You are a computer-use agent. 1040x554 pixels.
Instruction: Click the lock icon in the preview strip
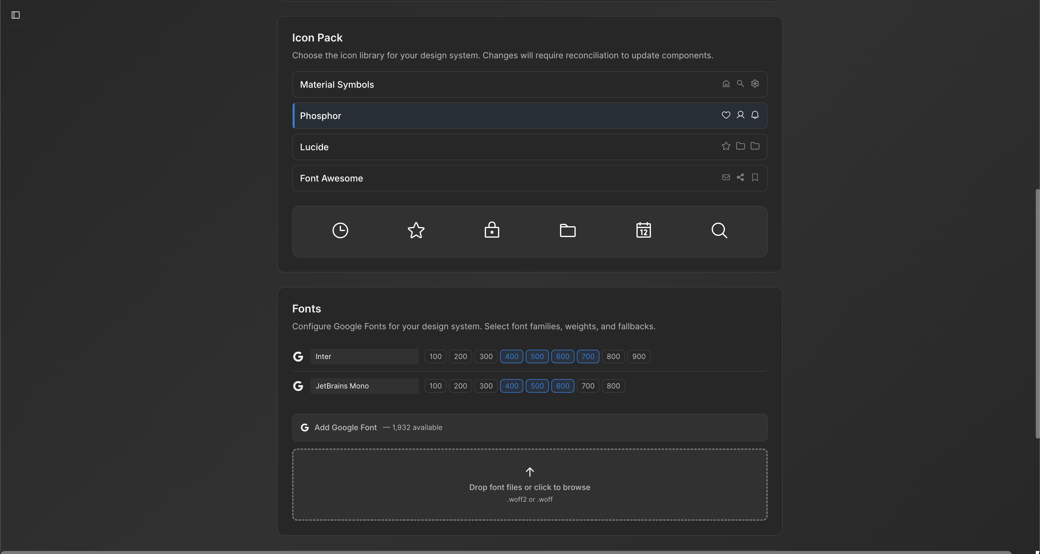tap(492, 230)
